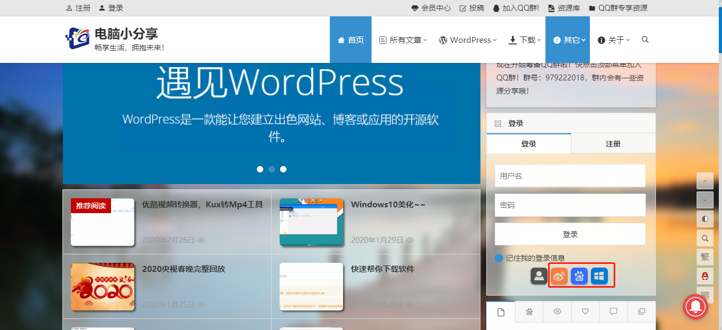The width and height of the screenshot is (722, 330).
Task: Open 资源库 link in top bar
Action: 563,8
